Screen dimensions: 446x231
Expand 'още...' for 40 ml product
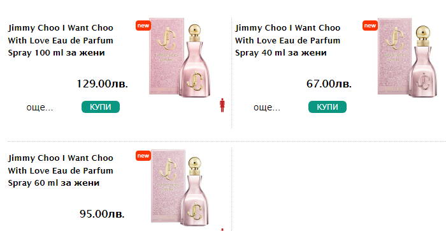[267, 107]
